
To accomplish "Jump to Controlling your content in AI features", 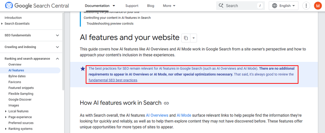I will 117,18.
